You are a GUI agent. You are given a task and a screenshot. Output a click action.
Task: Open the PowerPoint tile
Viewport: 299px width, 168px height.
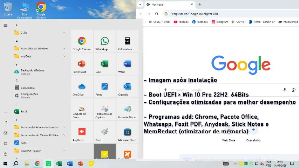coord(82,64)
